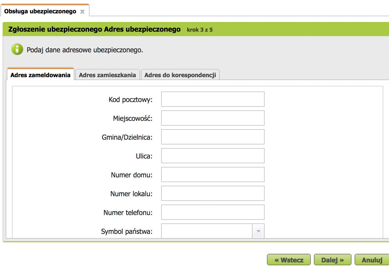Select the Adres zameldowania tab
The width and height of the screenshot is (389, 270).
click(x=40, y=75)
